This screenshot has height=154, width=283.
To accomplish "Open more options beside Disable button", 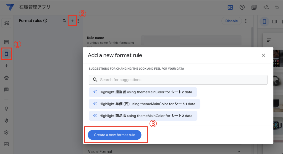I will point(246,21).
